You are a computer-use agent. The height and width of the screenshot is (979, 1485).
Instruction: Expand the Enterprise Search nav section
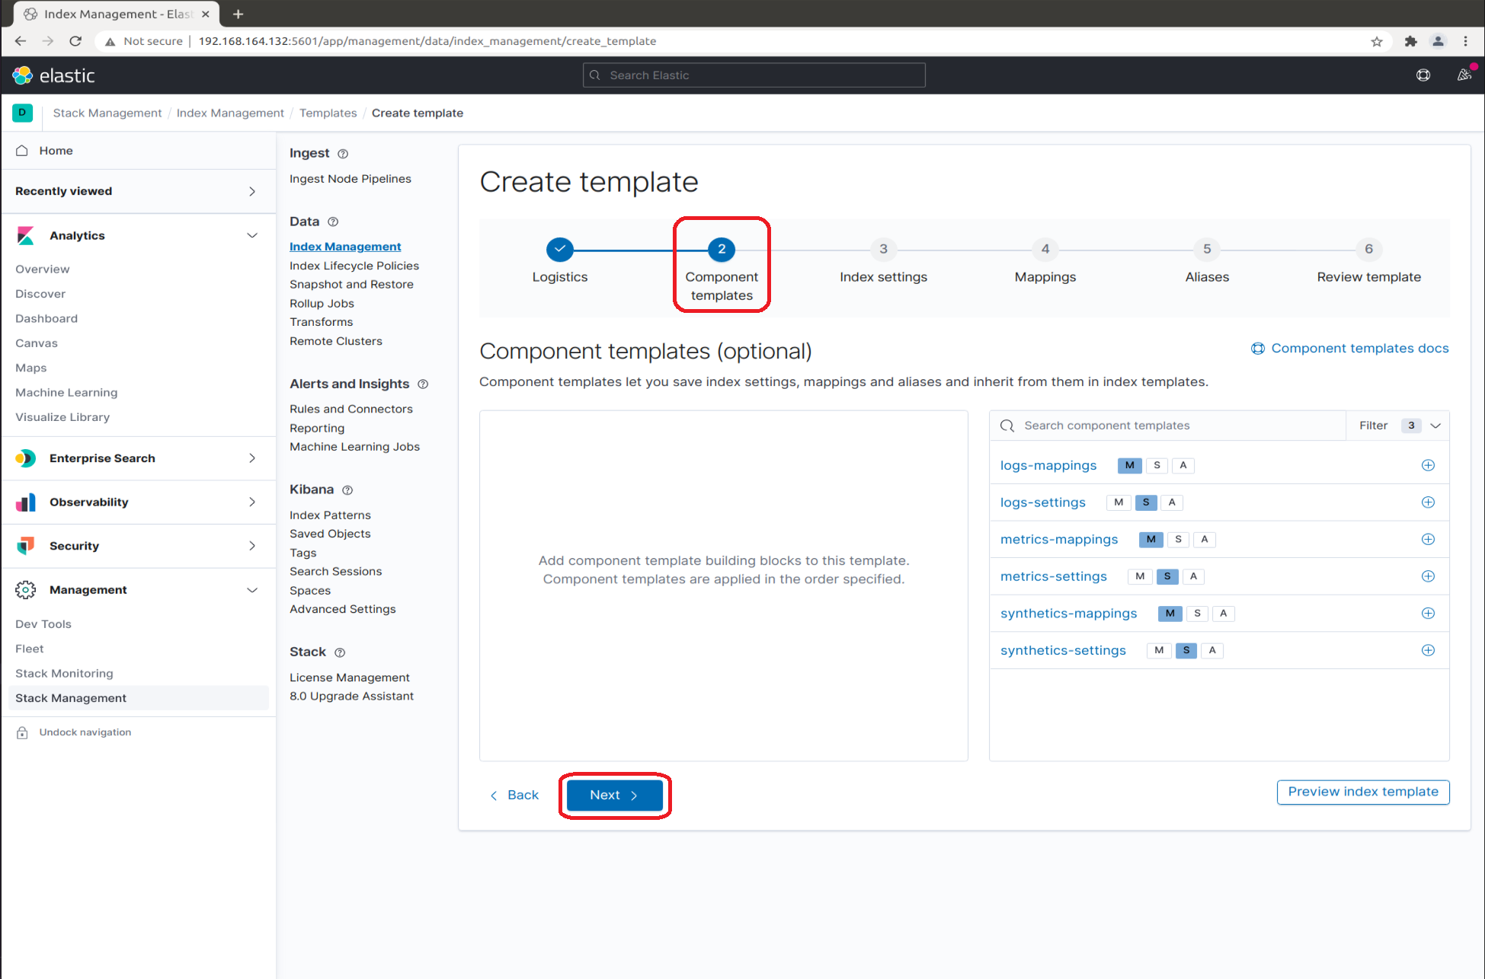point(252,458)
